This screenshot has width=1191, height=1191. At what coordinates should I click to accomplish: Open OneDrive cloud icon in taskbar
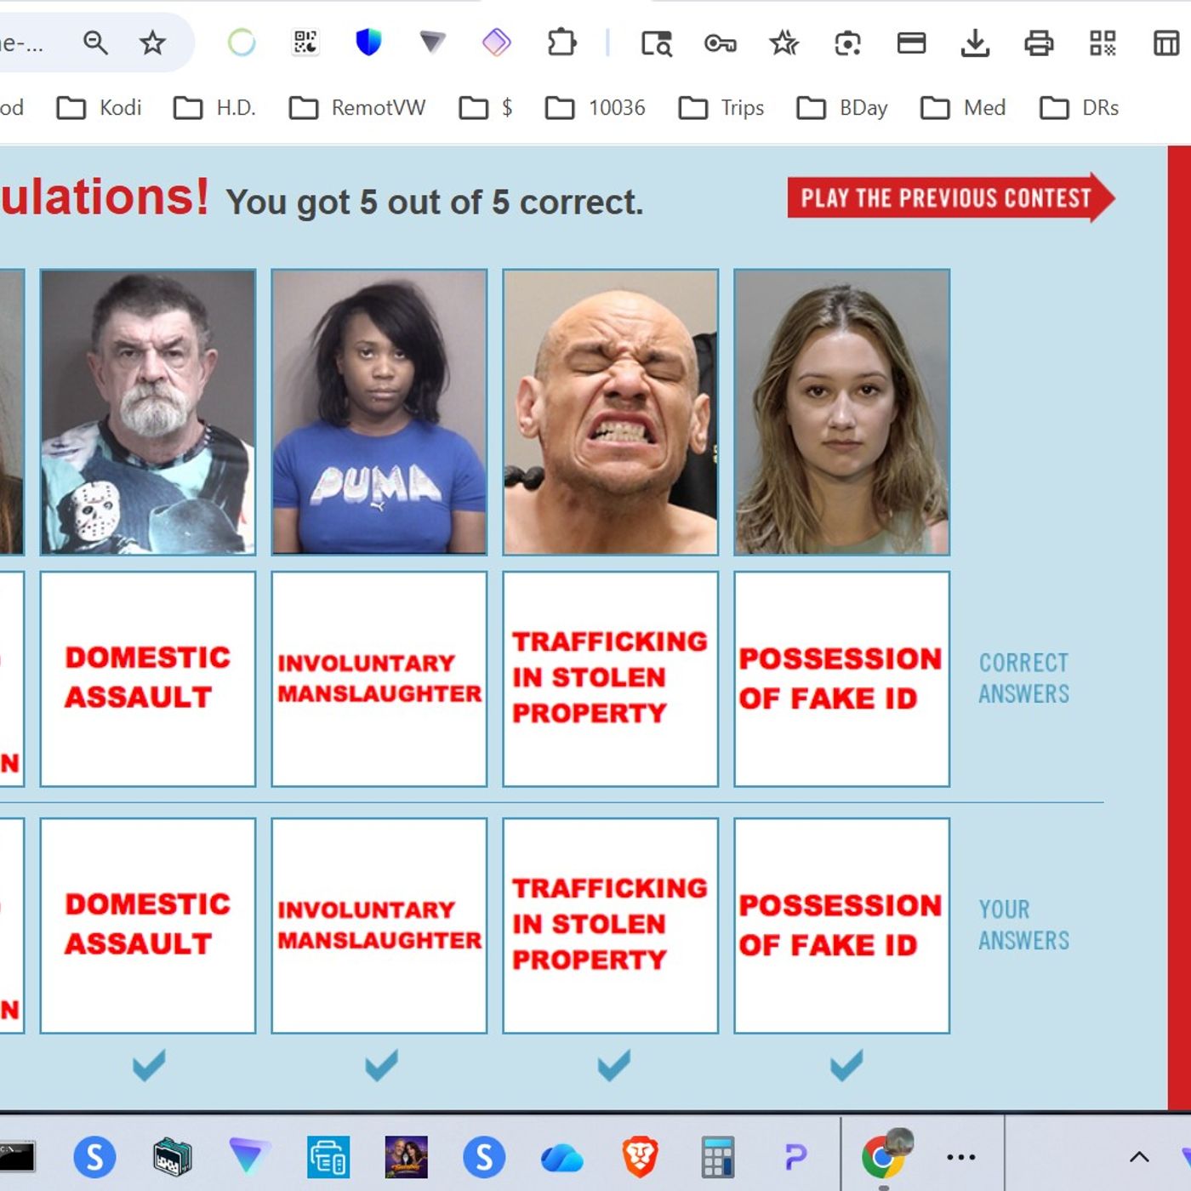point(561,1158)
